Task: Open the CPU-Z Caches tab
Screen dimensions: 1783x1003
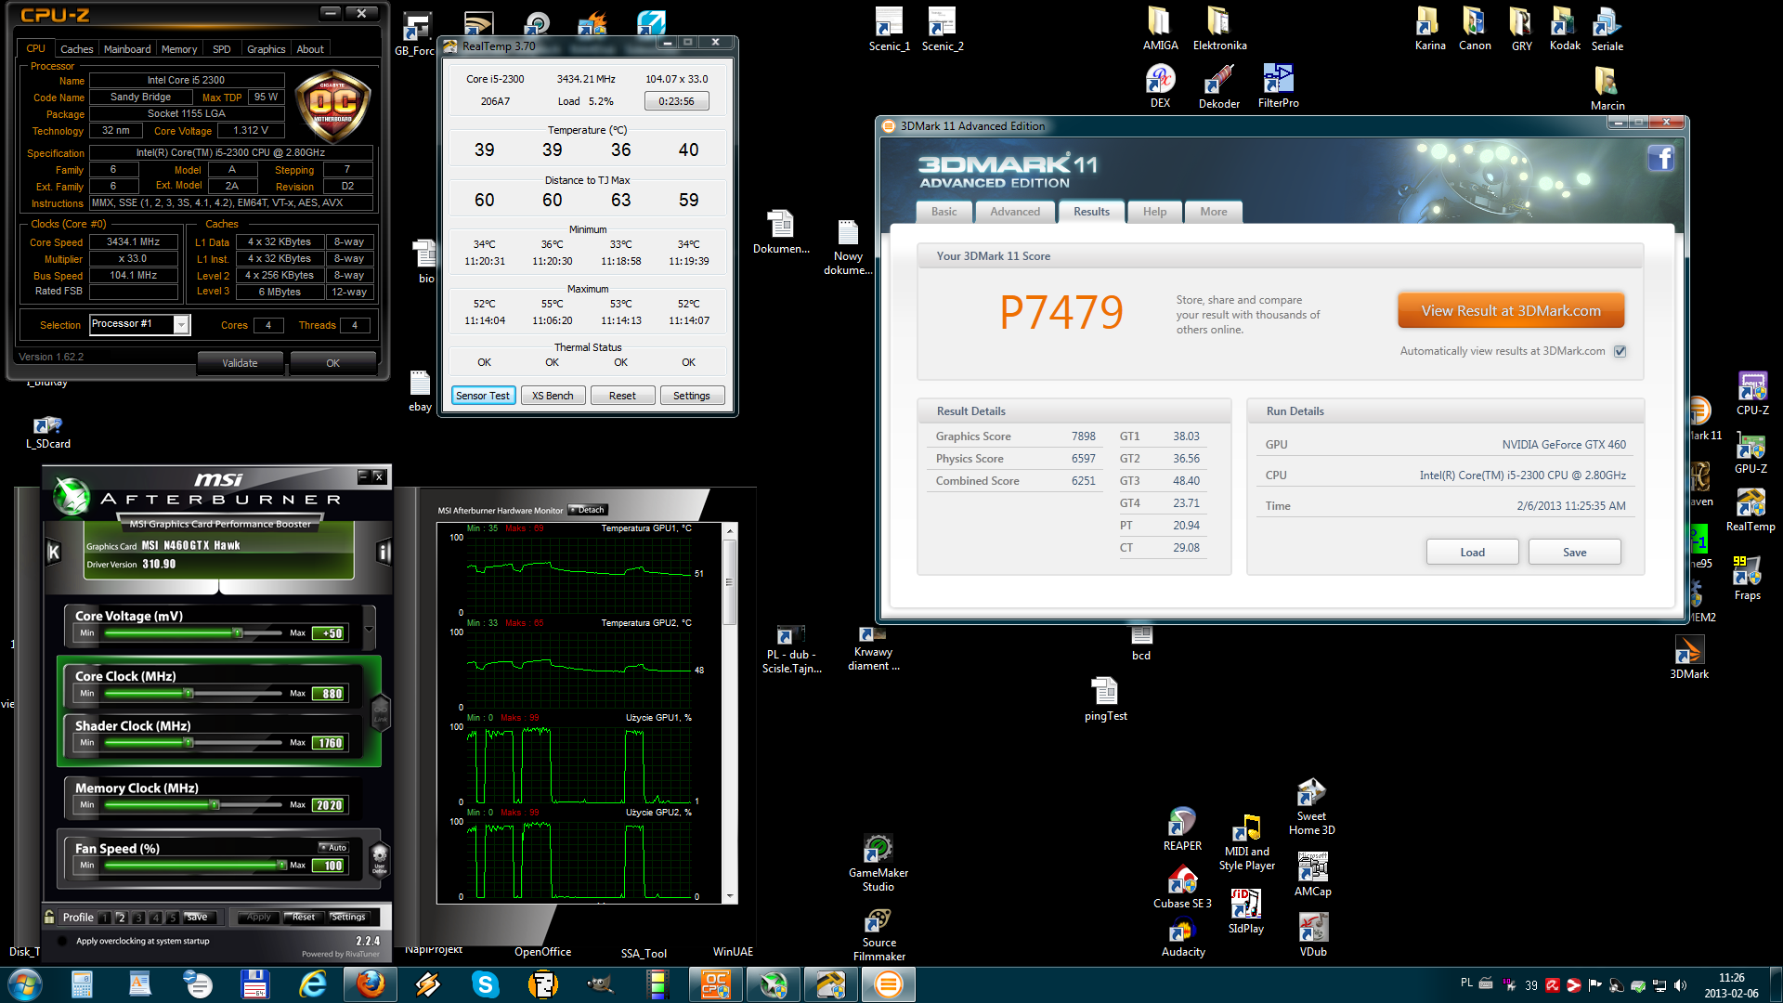Action: point(76,49)
